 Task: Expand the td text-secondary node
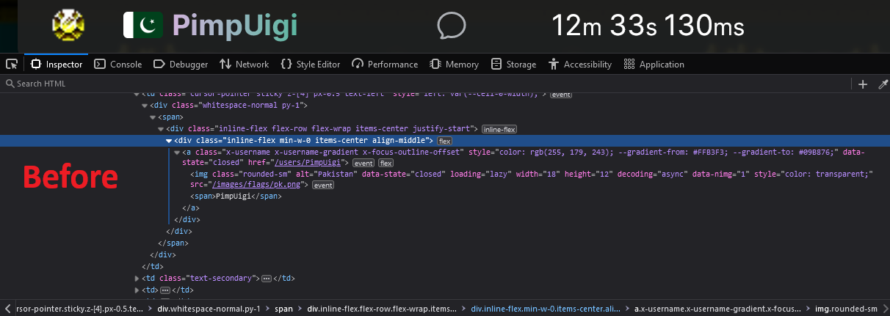[x=136, y=278]
